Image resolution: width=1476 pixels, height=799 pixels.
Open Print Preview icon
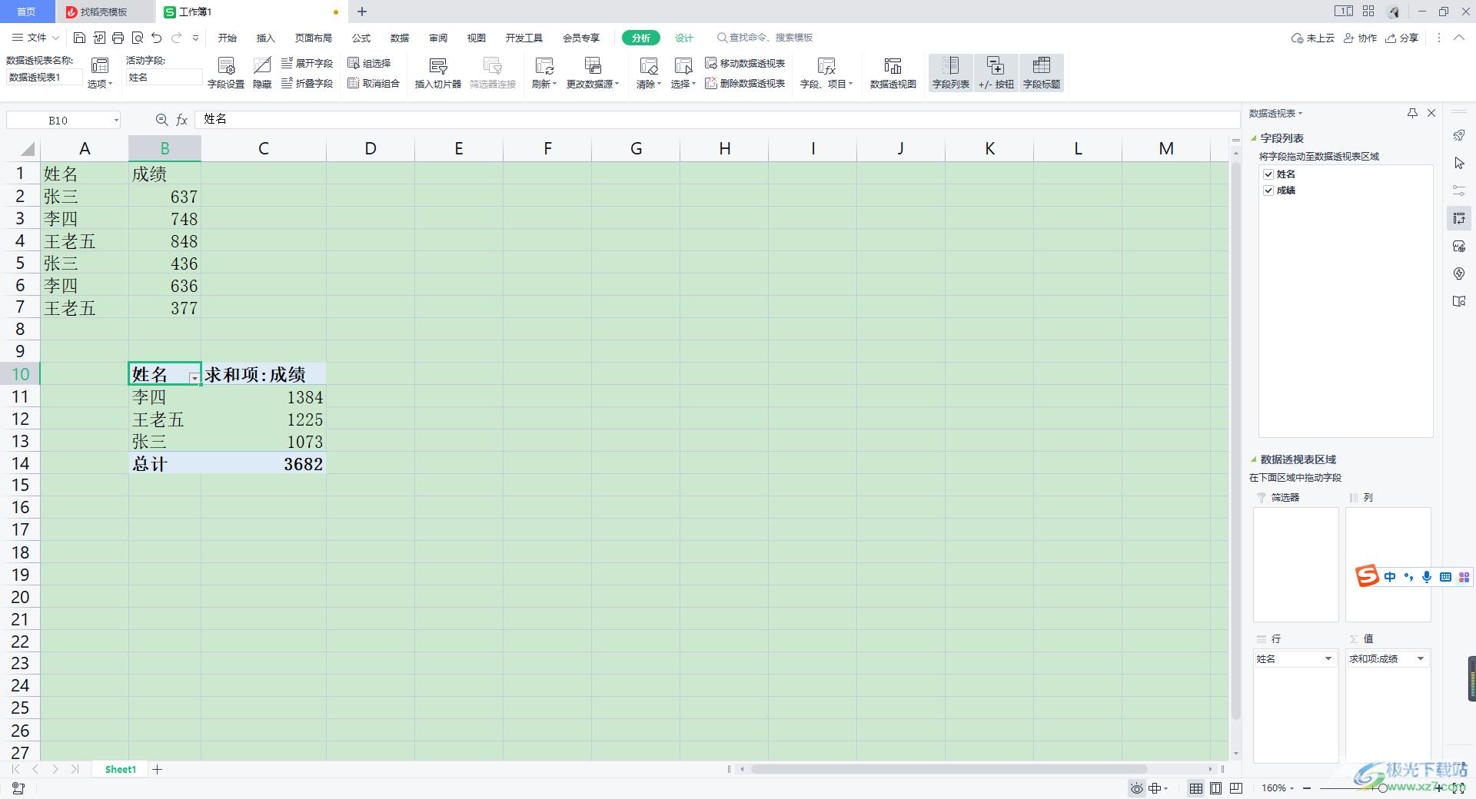(x=138, y=38)
